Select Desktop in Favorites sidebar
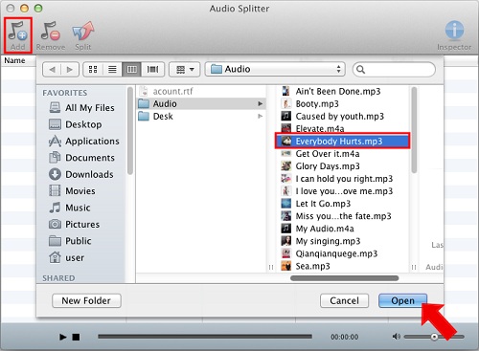 coord(76,124)
